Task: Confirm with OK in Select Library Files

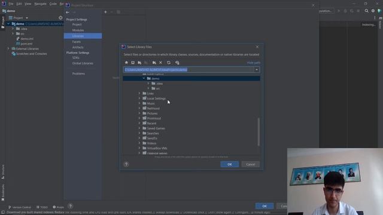Action: (230, 164)
